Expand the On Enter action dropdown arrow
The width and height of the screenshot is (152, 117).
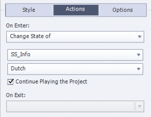tap(140, 37)
